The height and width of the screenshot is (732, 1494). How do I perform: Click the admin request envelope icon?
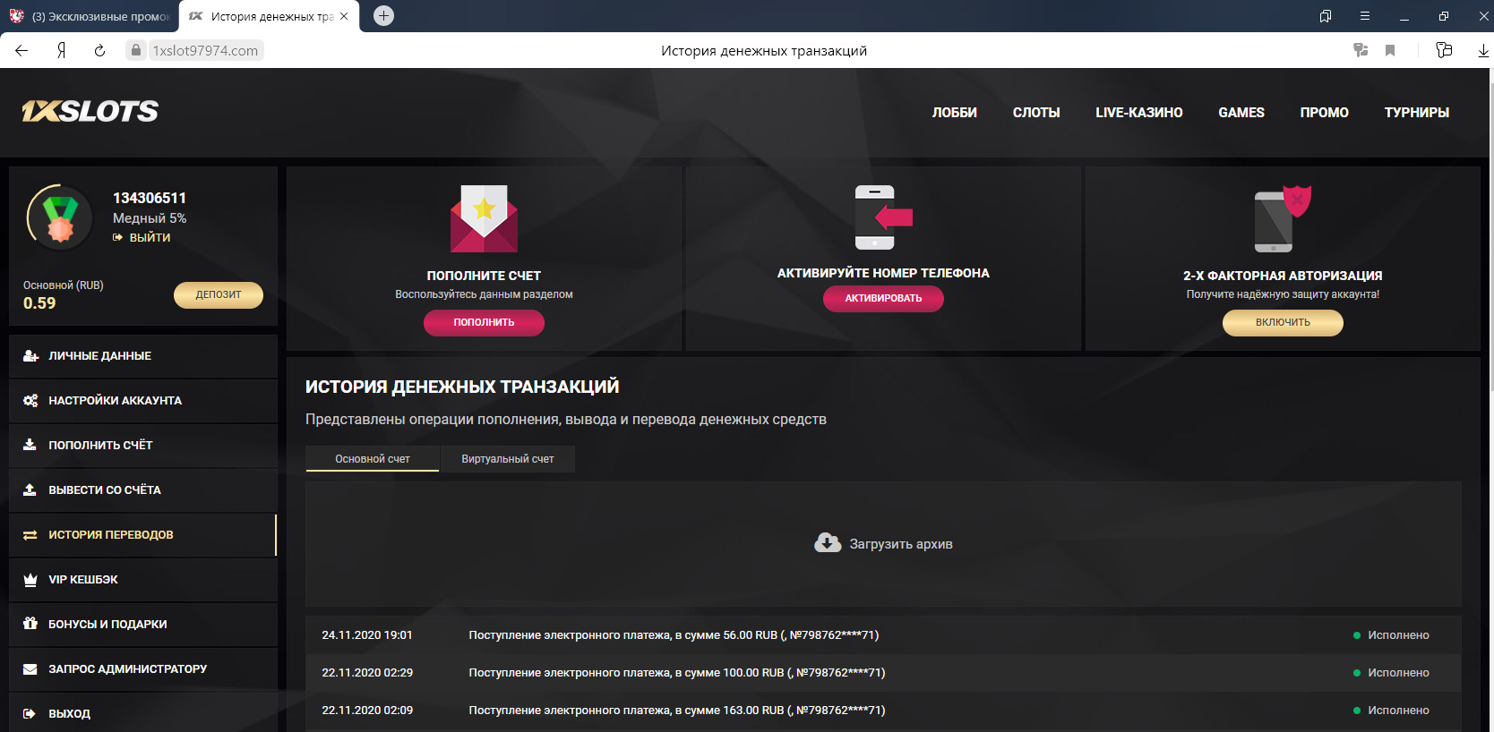(30, 669)
